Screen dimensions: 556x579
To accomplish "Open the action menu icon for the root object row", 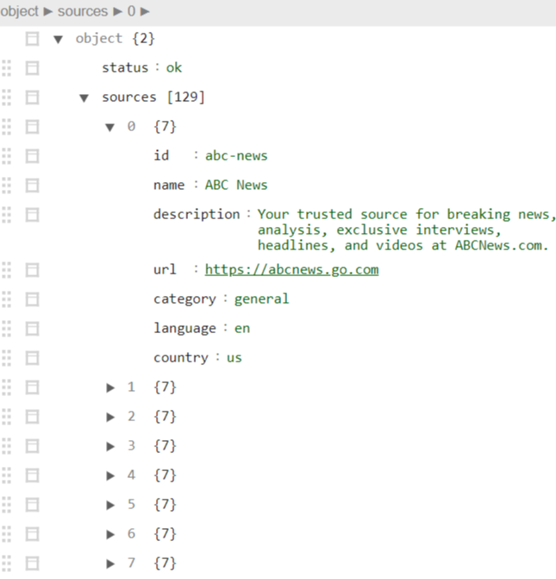I will [32, 39].
